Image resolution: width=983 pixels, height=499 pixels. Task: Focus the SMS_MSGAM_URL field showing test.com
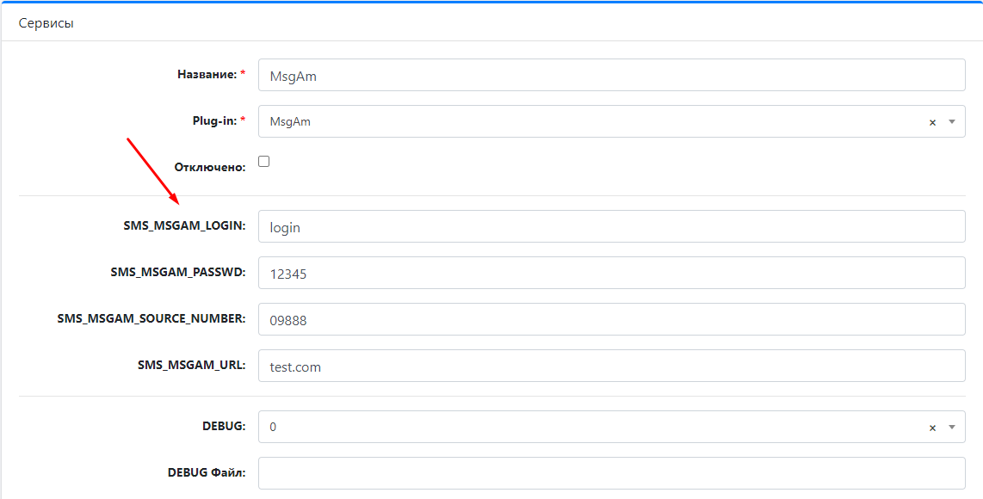pyautogui.click(x=611, y=366)
